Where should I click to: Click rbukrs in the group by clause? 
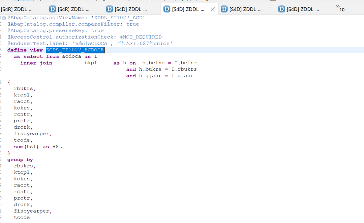point(24,166)
